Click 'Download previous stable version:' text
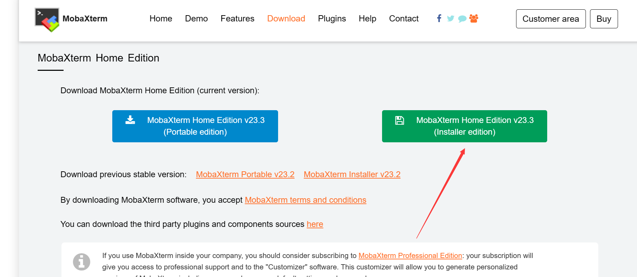The image size is (637, 277). pos(123,174)
